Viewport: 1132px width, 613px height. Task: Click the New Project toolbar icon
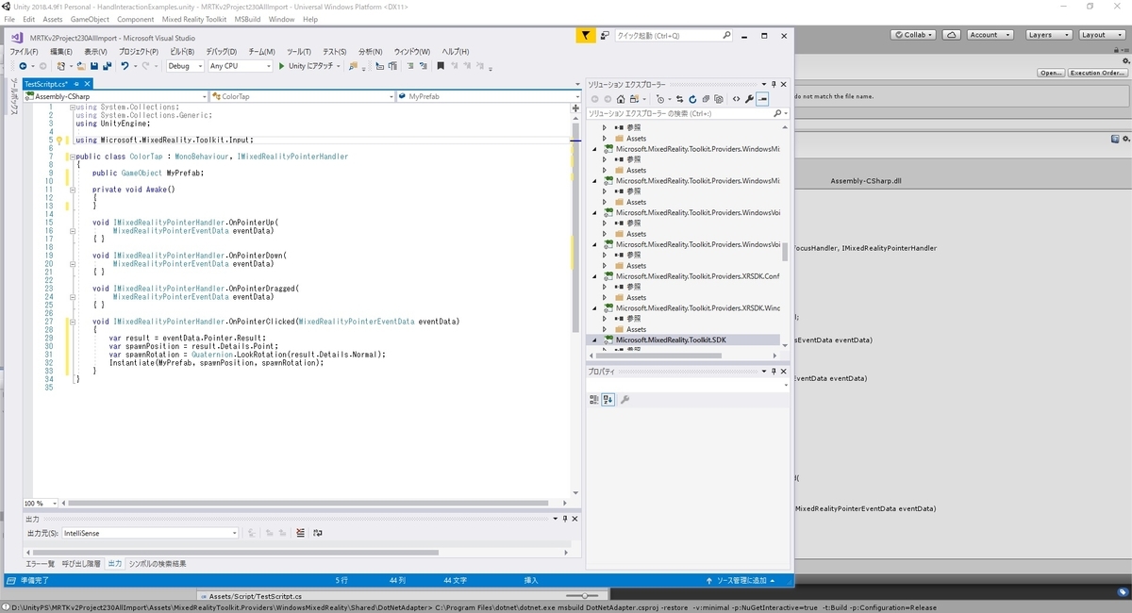[61, 66]
